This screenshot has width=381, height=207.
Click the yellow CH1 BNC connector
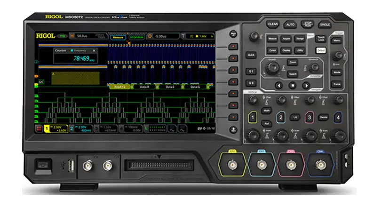click(x=232, y=165)
